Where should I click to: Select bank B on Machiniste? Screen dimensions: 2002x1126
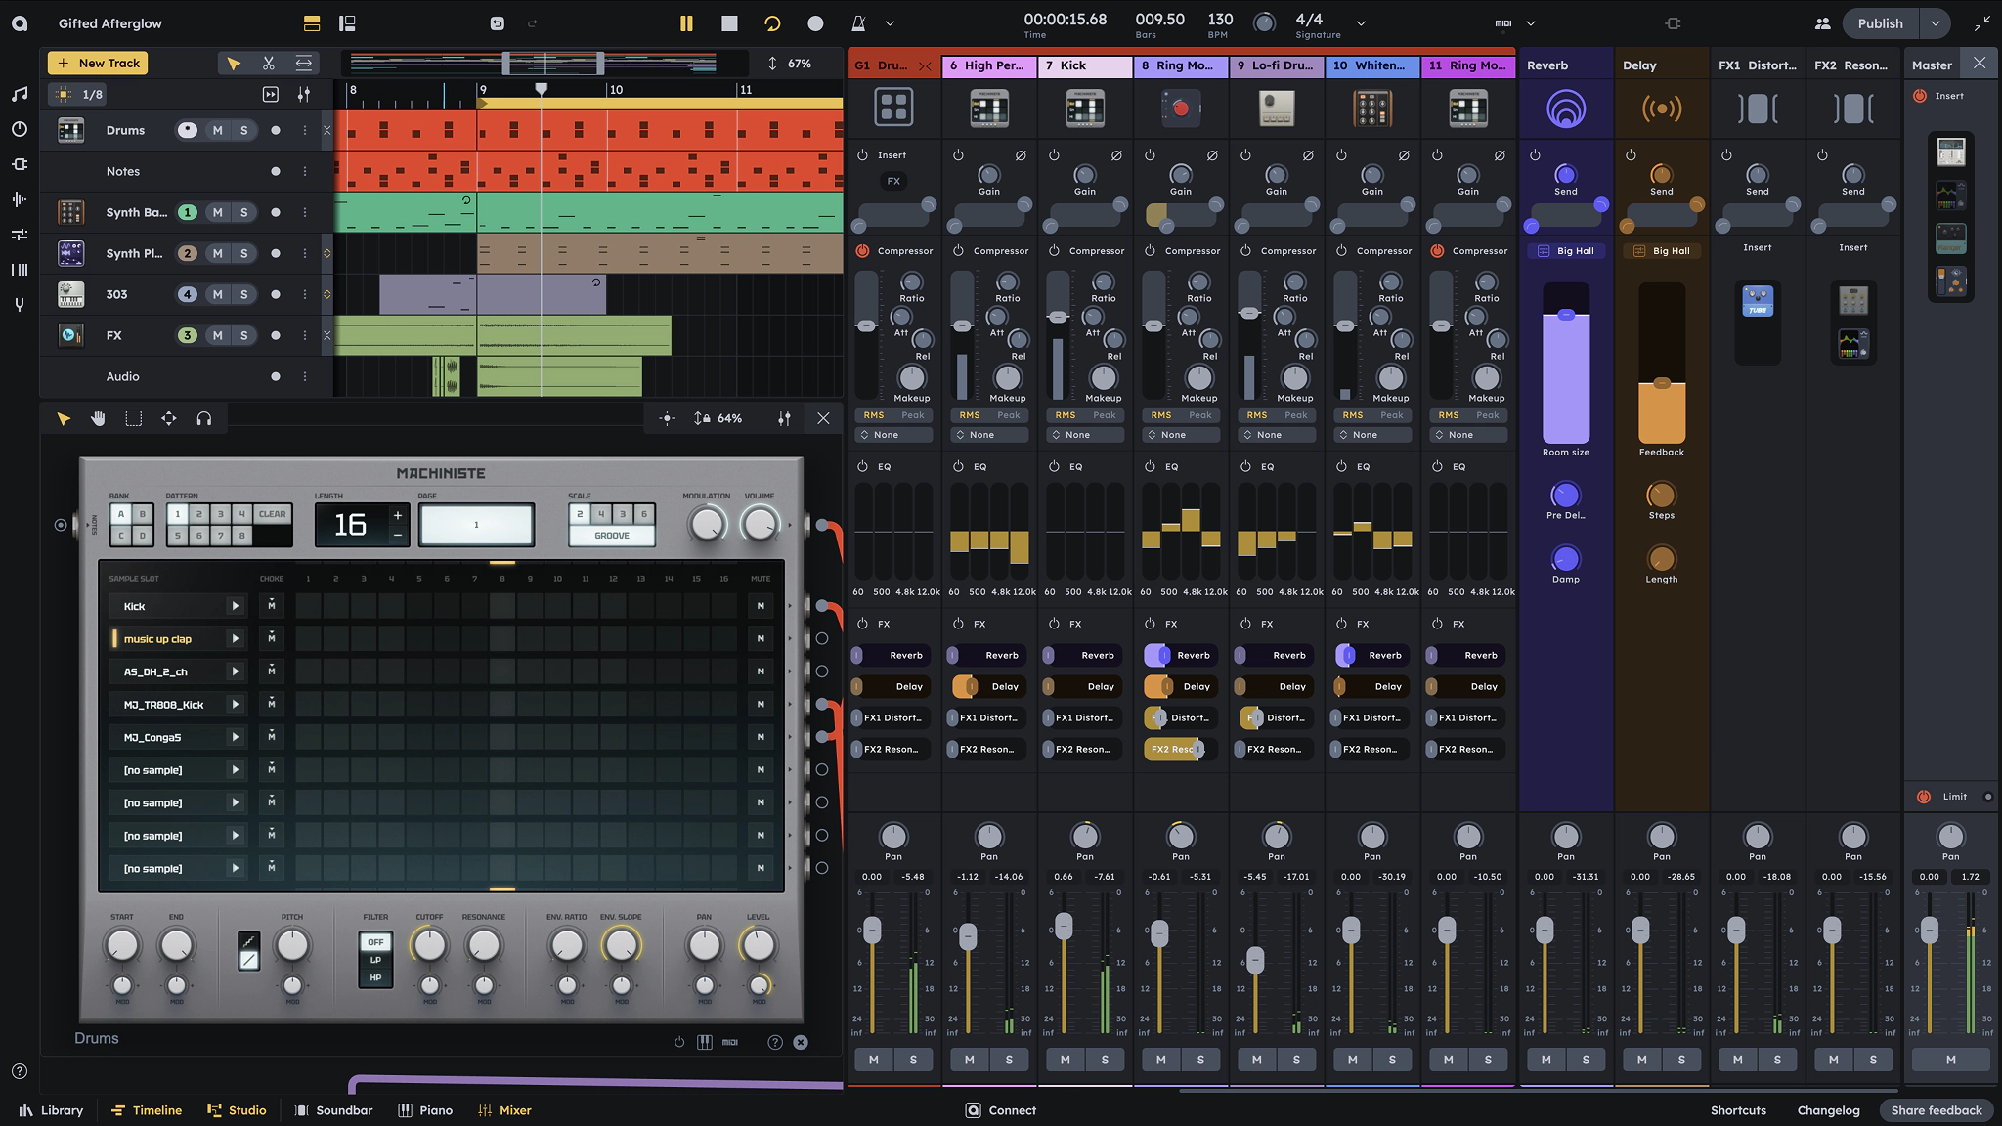(142, 514)
